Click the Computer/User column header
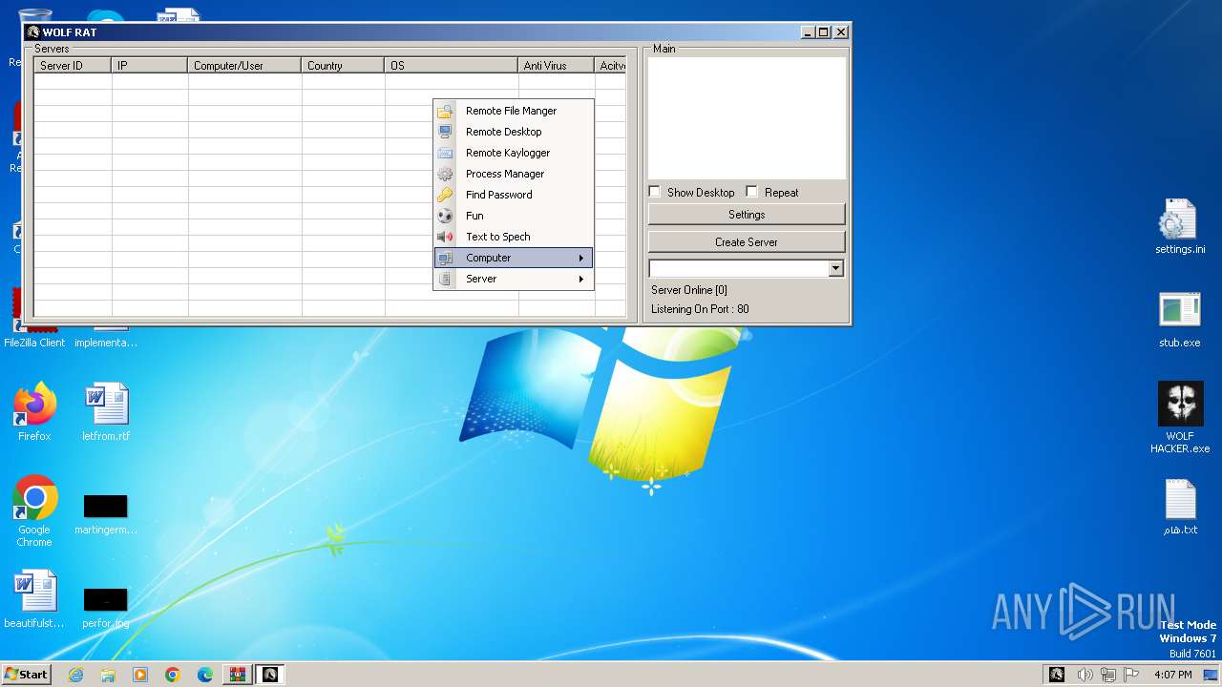1222x687 pixels. point(244,66)
